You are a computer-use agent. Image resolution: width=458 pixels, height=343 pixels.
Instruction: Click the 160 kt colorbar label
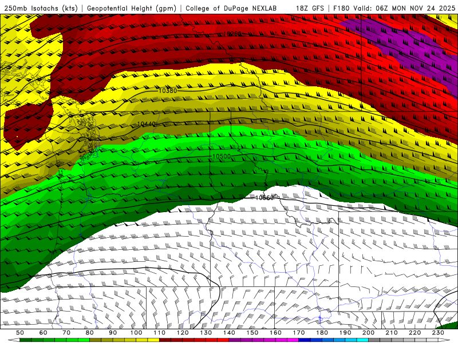pos(275,333)
